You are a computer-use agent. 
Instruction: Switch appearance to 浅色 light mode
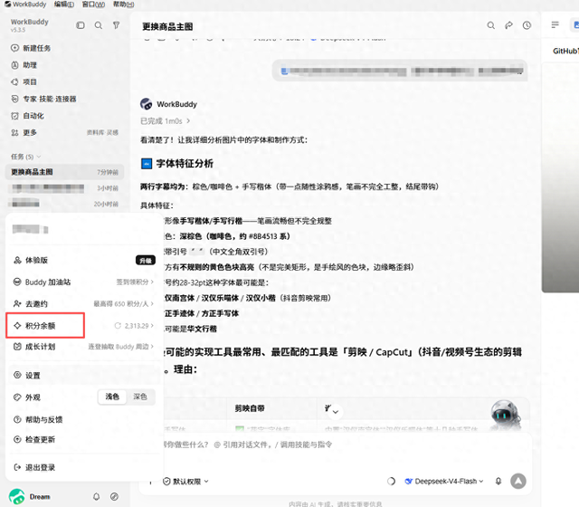point(112,397)
